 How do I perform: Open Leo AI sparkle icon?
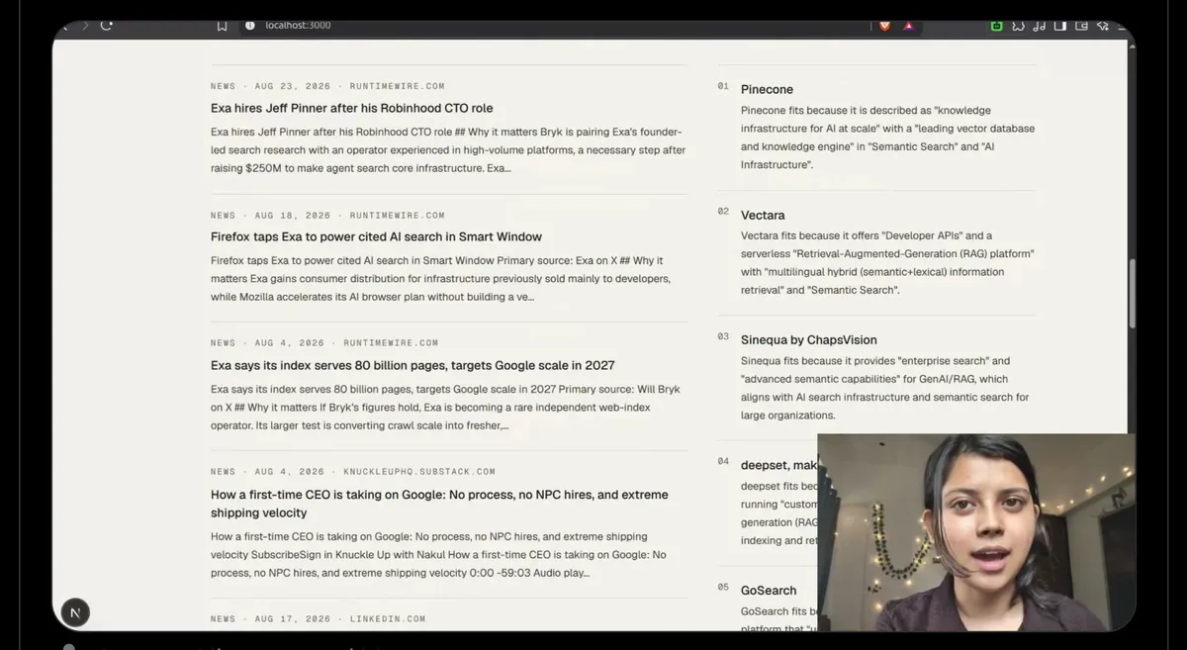point(1103,26)
